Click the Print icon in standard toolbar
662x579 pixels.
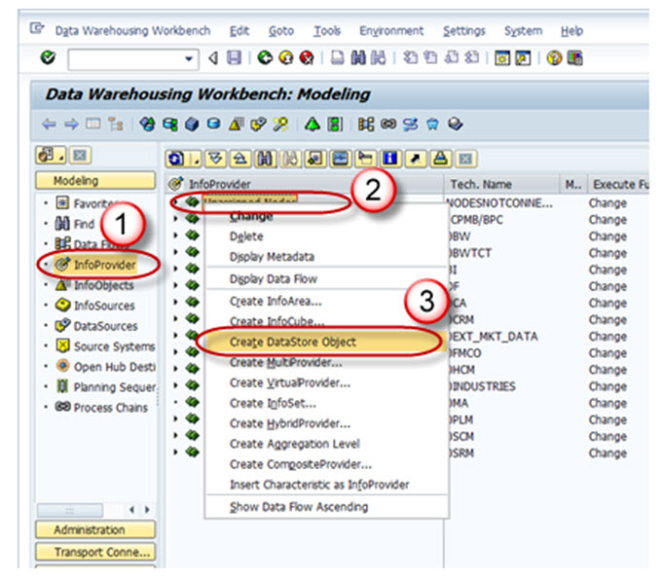point(336,59)
